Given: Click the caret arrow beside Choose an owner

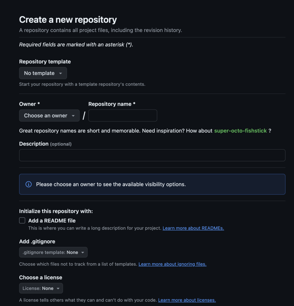Looking at the screenshot, I should [73, 116].
